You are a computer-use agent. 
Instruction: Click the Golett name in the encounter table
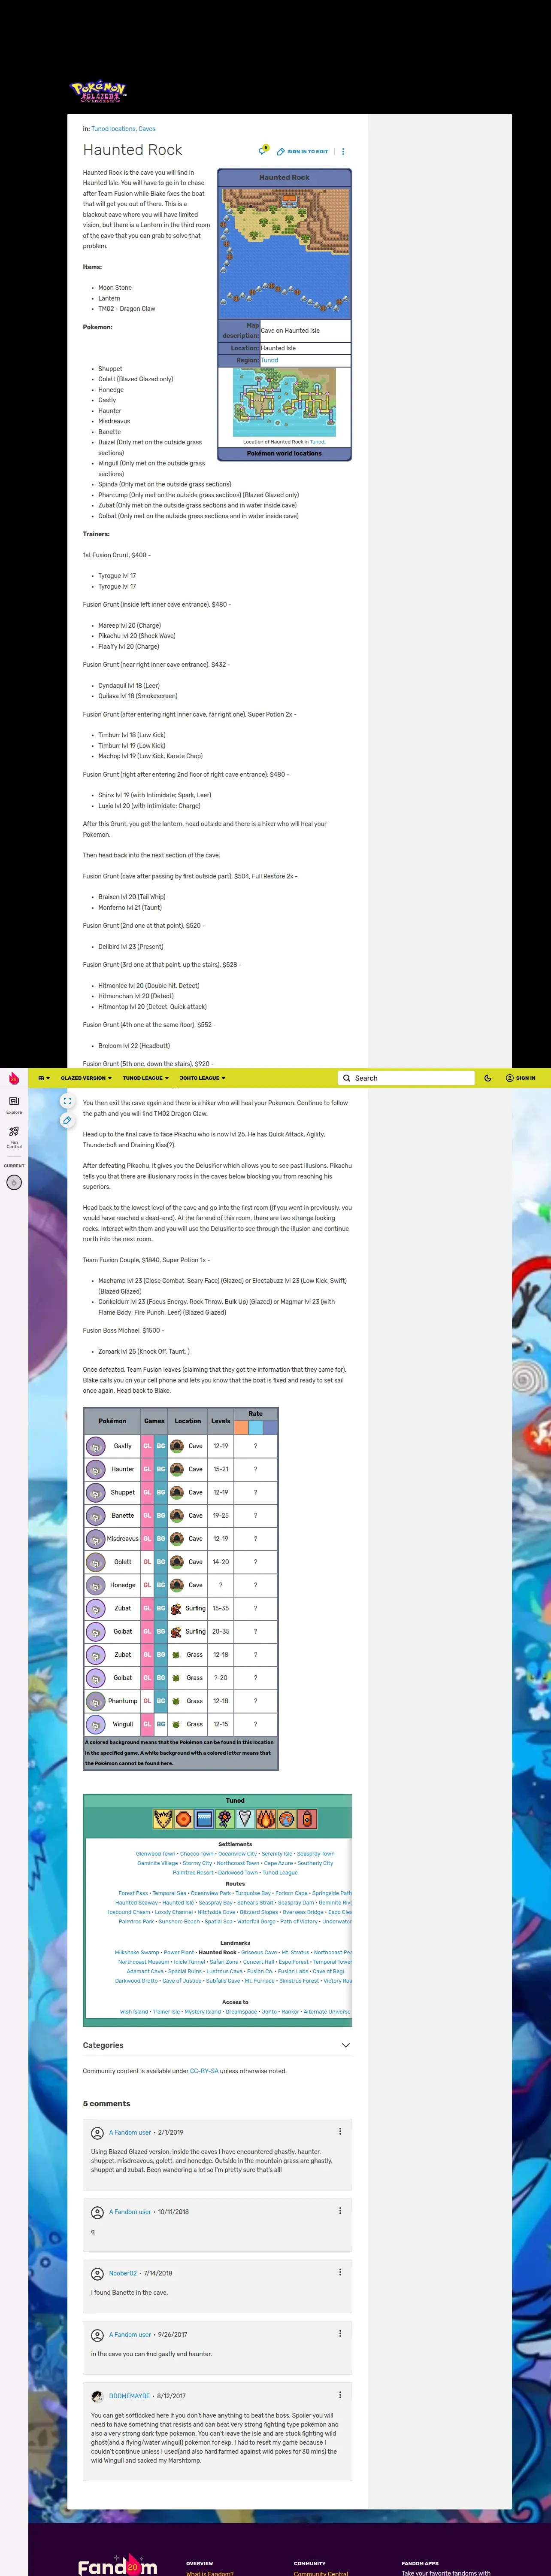point(123,1562)
